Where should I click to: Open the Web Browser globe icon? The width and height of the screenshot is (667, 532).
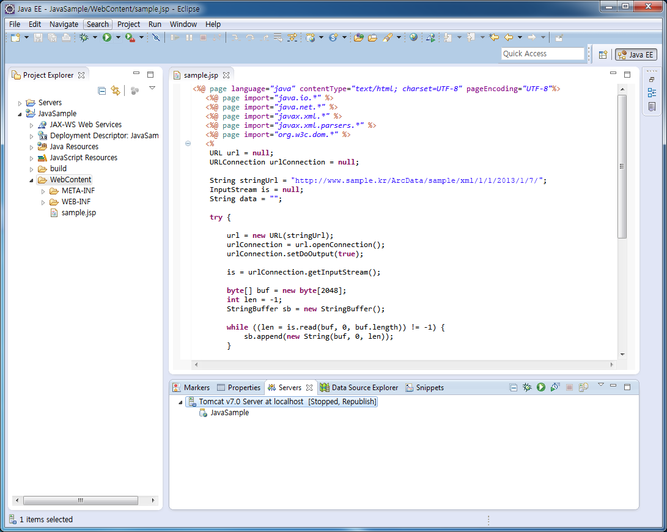[x=414, y=38]
